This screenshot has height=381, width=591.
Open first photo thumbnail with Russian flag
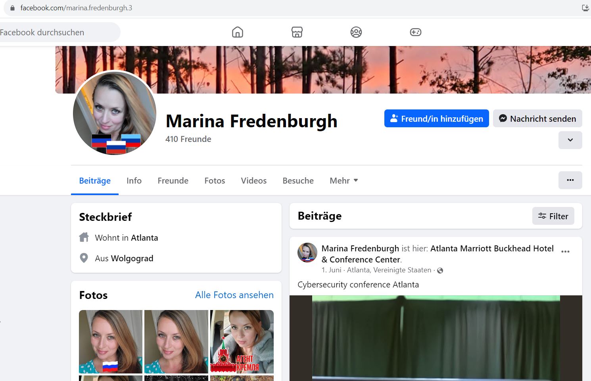tap(111, 342)
